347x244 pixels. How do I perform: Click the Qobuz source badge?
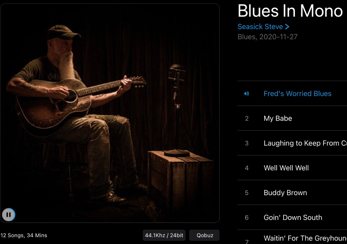(205, 235)
